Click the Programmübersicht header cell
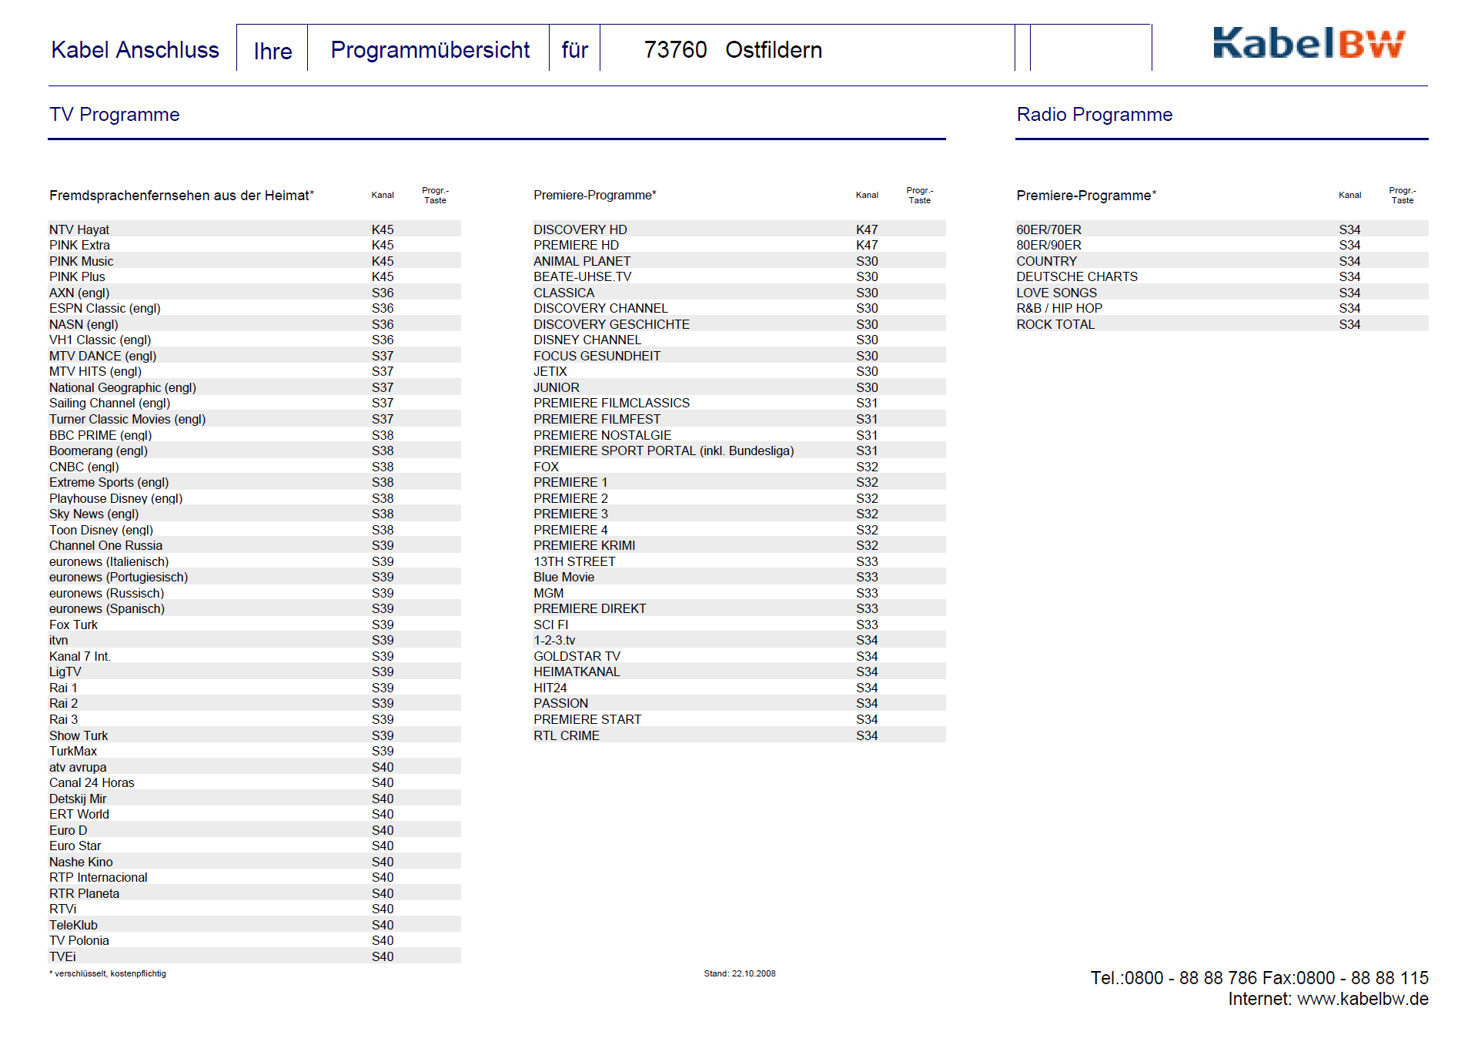 click(430, 50)
